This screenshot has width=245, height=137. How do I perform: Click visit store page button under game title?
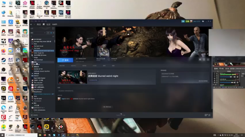coord(93,80)
